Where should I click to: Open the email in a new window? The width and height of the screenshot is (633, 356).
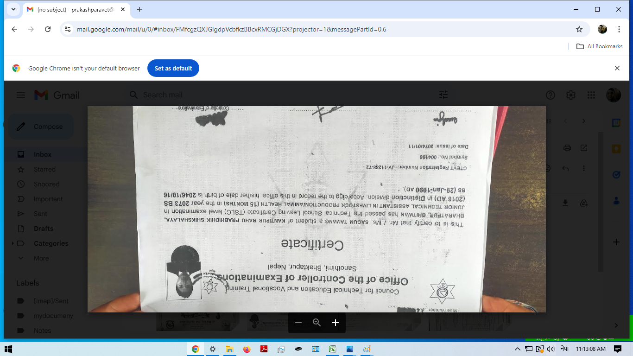(584, 148)
